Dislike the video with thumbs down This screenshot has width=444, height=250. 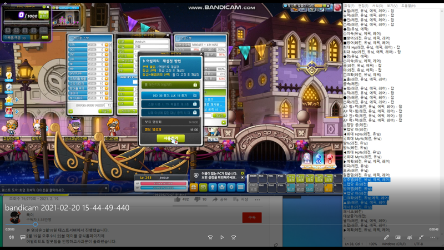coord(198,199)
